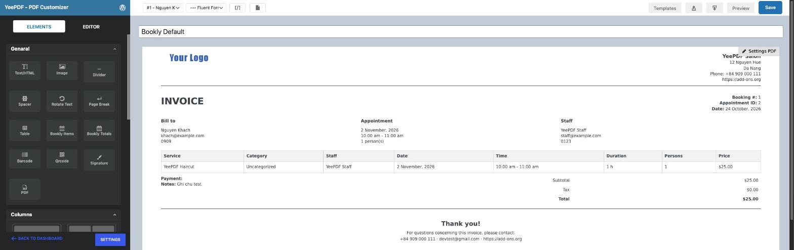794x250 pixels.
Task: Select the Bill to heading
Action: 168,121
